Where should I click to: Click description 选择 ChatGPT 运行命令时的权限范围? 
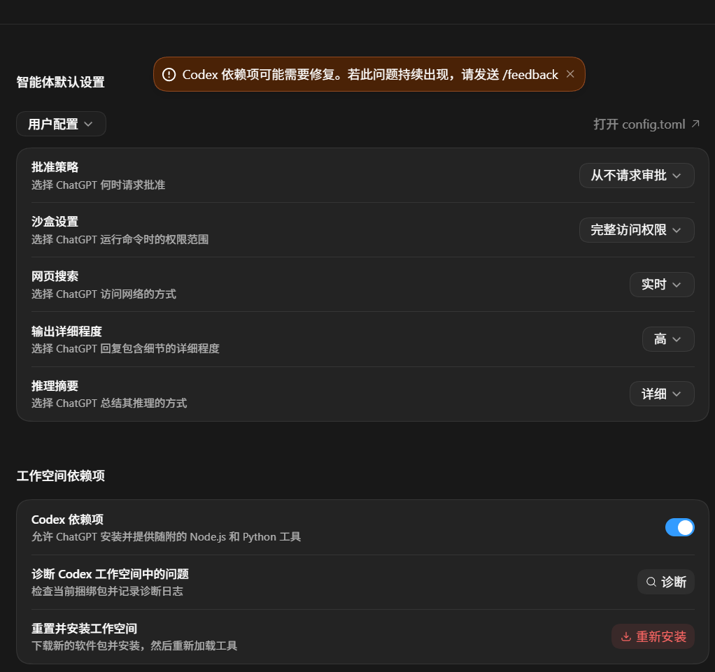(x=120, y=240)
